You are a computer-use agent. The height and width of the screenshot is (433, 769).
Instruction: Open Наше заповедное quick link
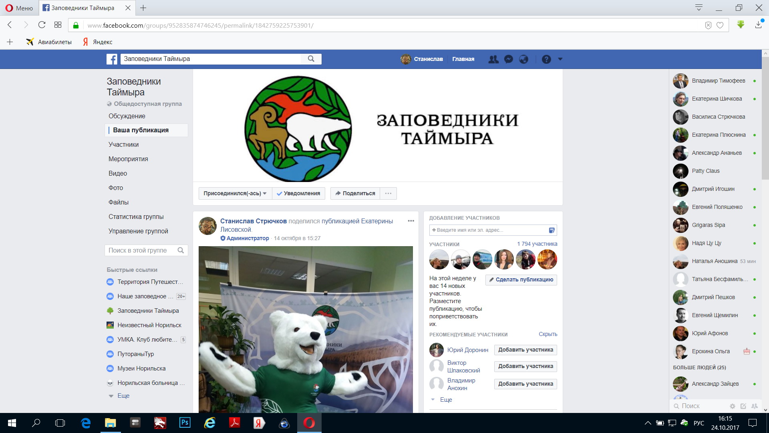click(x=146, y=296)
